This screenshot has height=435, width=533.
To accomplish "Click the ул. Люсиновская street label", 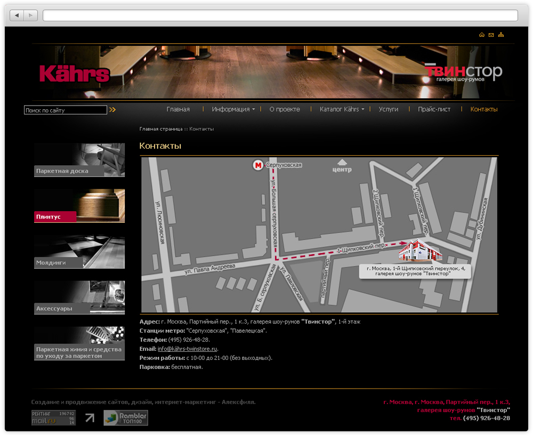I will point(160,223).
